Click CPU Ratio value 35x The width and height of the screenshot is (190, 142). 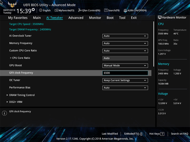[175, 44]
